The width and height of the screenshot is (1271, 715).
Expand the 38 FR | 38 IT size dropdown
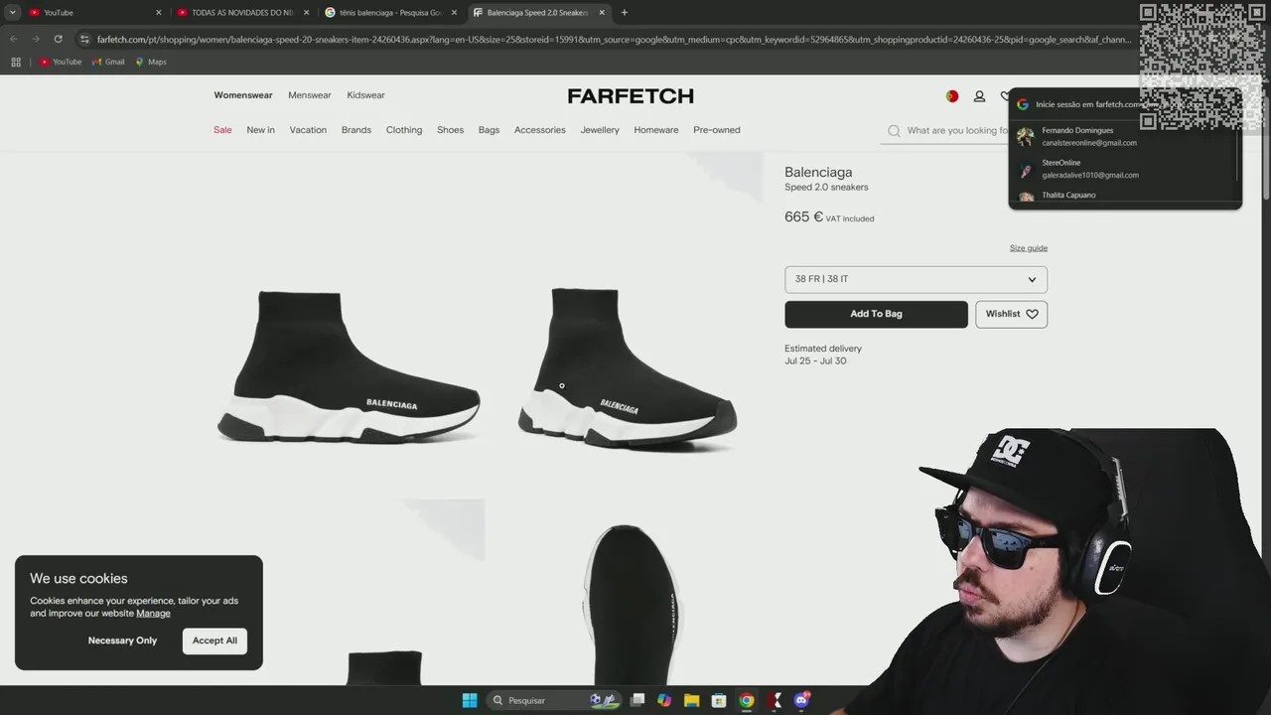point(916,279)
